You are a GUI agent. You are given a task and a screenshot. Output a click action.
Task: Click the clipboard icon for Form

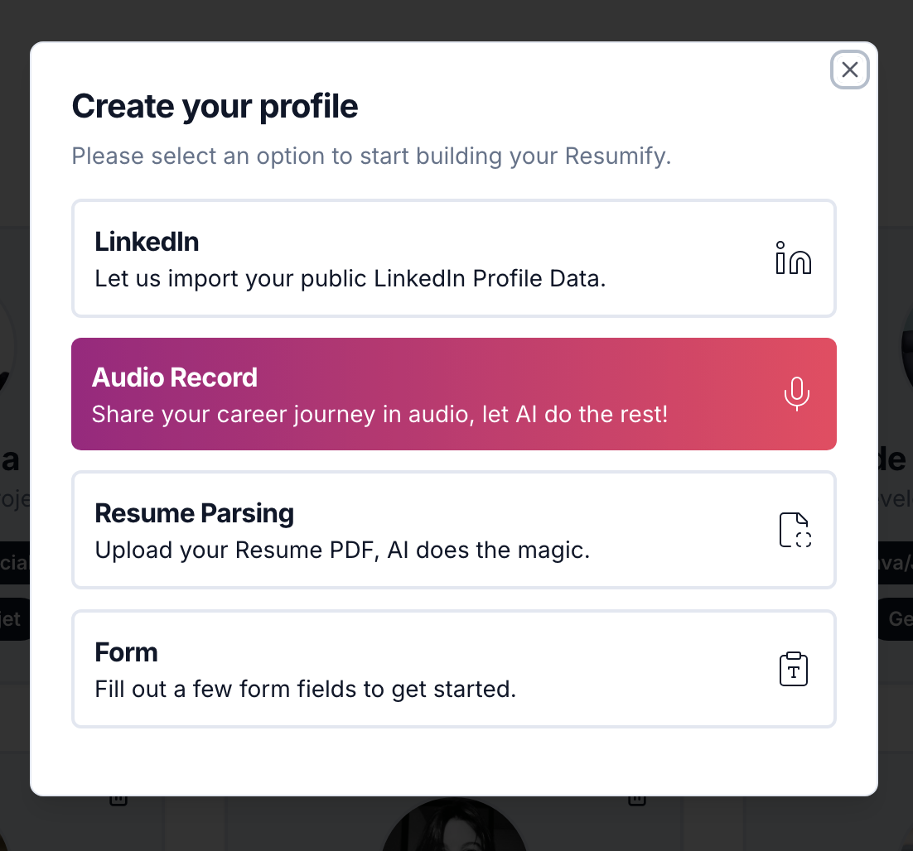point(794,669)
